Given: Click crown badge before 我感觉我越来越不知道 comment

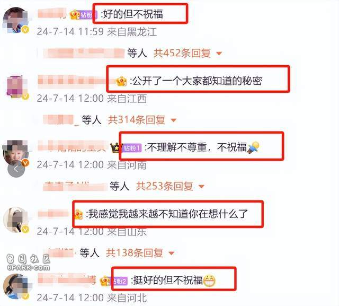Looking at the screenshot, I should [x=78, y=214].
